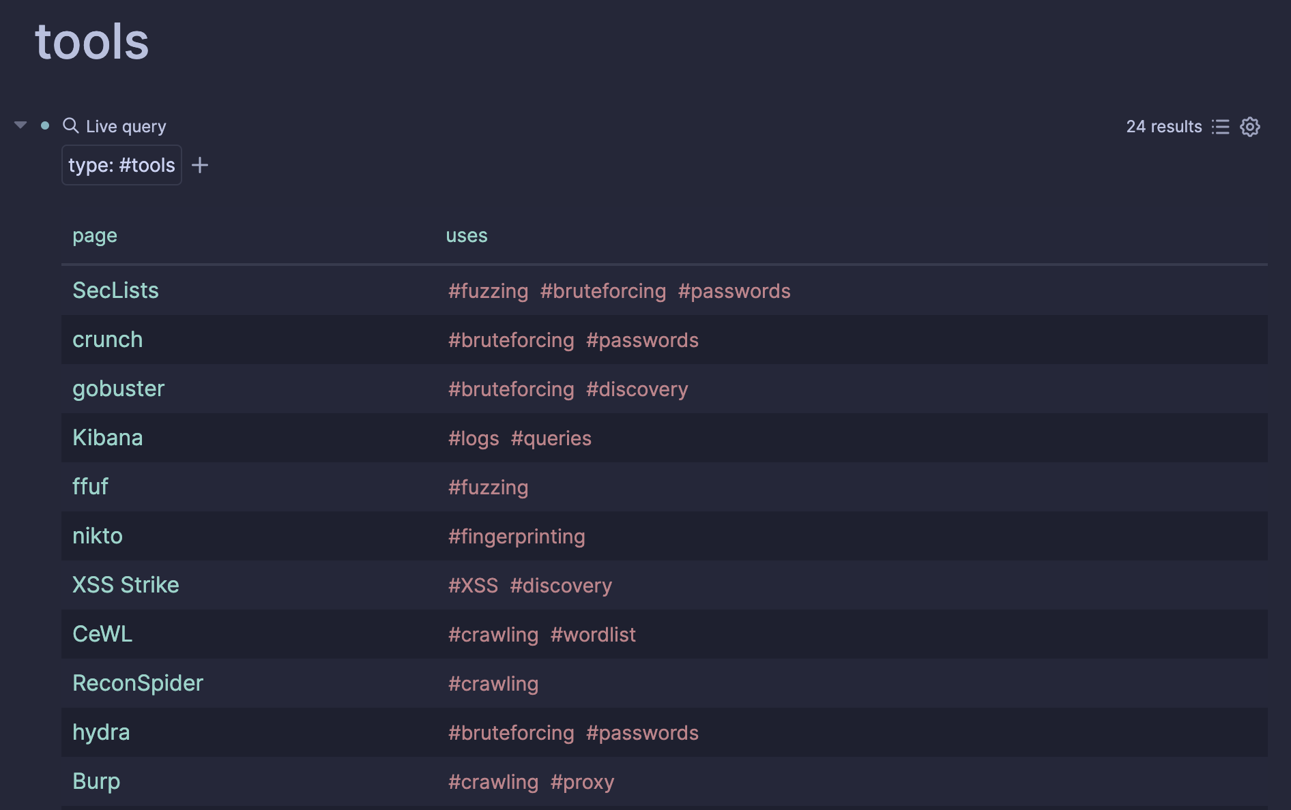Open the Kibana page
Image resolution: width=1291 pixels, height=810 pixels.
point(108,438)
